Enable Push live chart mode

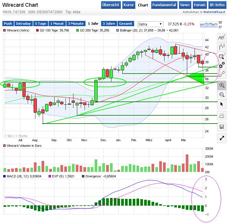[x=8, y=24]
